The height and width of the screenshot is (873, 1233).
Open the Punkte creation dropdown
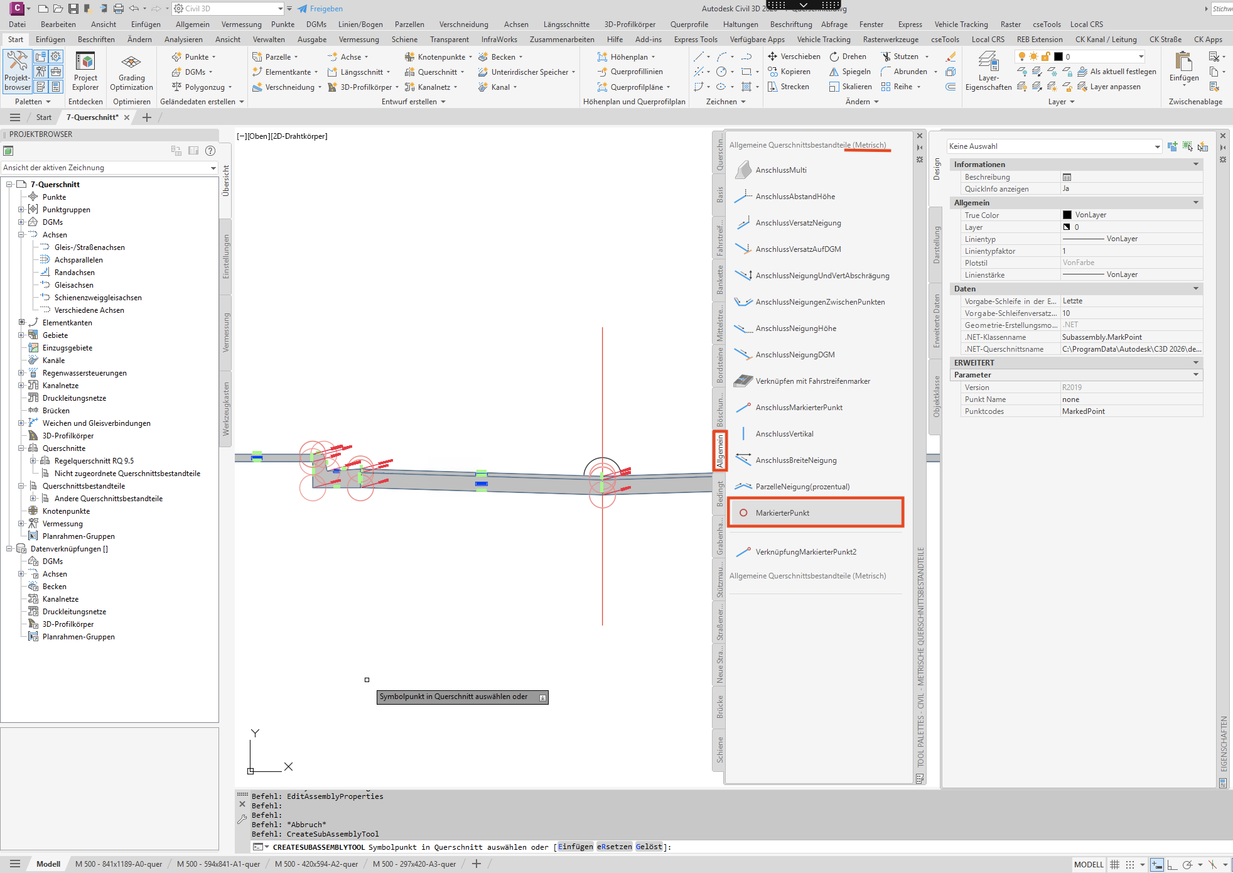(194, 57)
